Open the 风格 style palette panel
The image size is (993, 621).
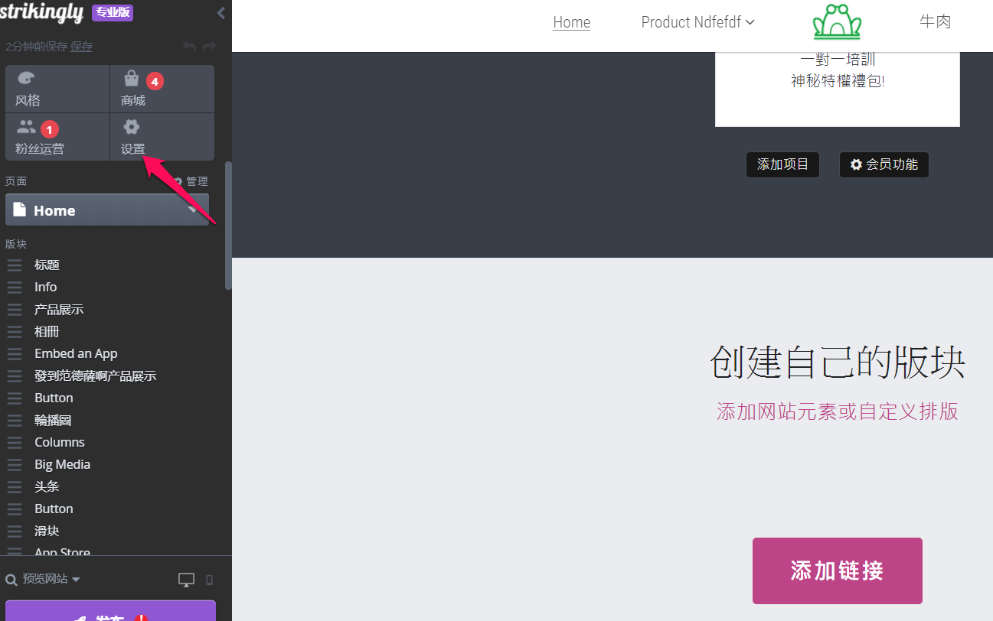57,89
